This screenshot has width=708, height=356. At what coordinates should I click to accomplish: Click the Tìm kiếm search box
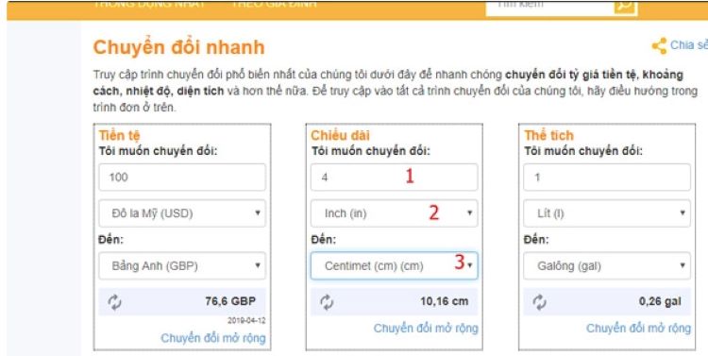click(x=550, y=7)
